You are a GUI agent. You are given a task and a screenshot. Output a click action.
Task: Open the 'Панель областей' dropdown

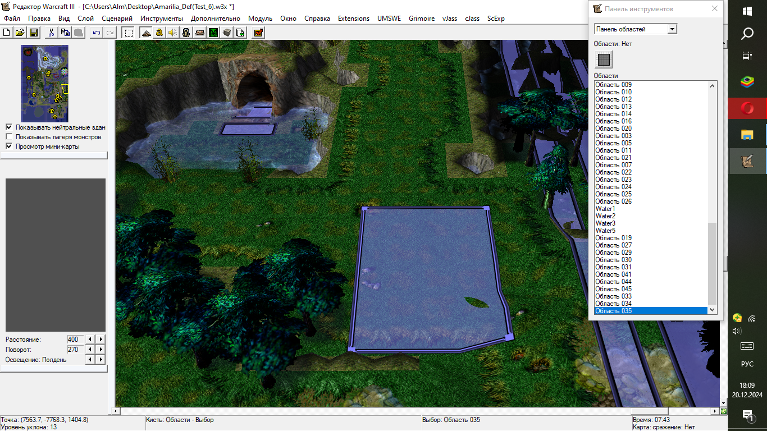[636, 29]
